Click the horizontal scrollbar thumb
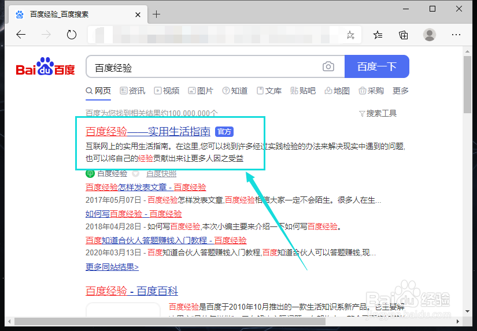The image size is (477, 331). (170, 321)
